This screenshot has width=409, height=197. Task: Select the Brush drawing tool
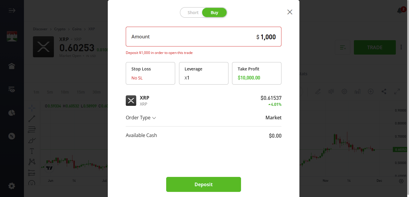32,140
